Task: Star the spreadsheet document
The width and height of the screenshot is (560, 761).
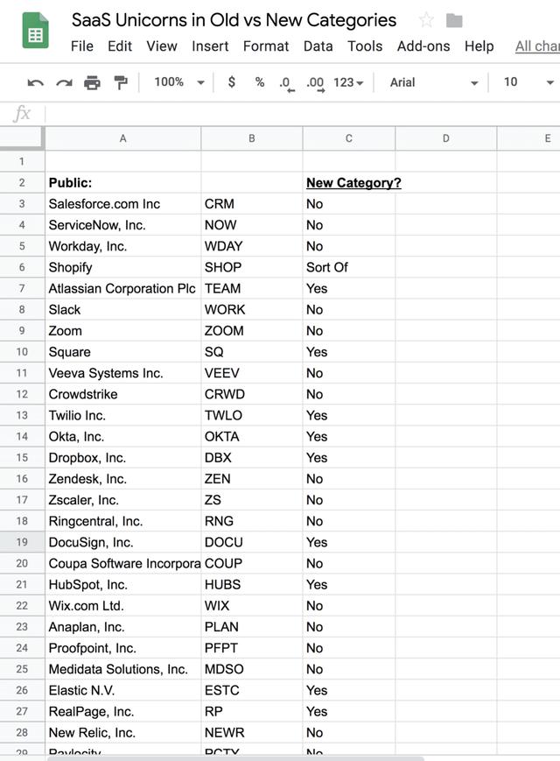Action: coord(426,20)
